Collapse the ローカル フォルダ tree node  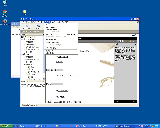(x=22, y=39)
